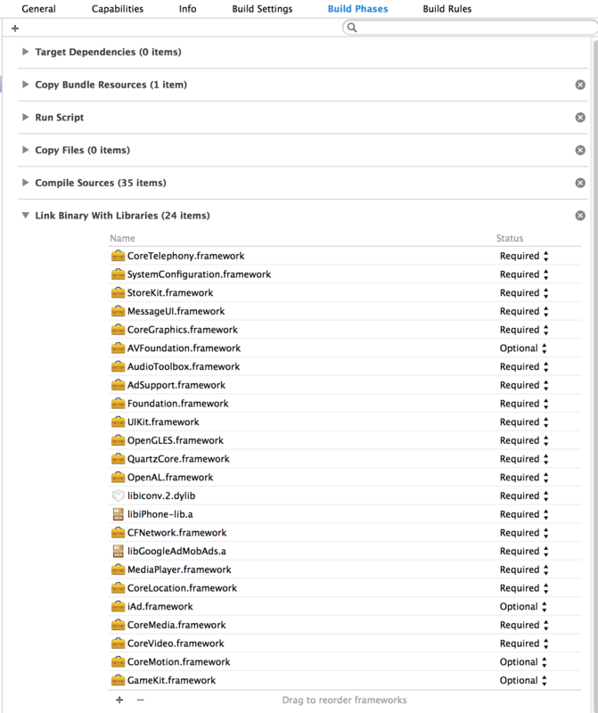
Task: Expand the Run Script phase
Action: pyautogui.click(x=26, y=118)
